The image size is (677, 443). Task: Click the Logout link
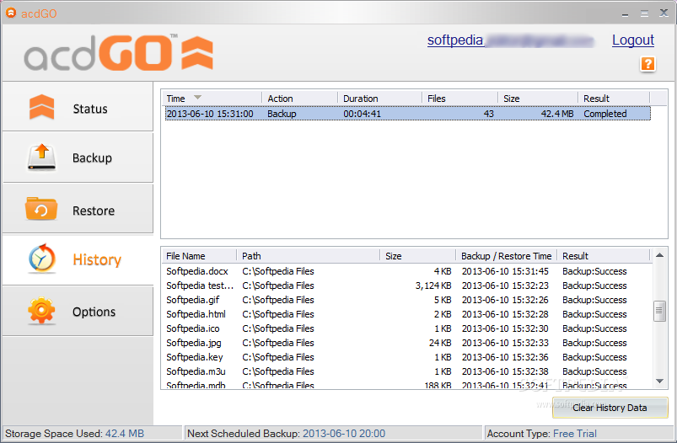click(633, 40)
